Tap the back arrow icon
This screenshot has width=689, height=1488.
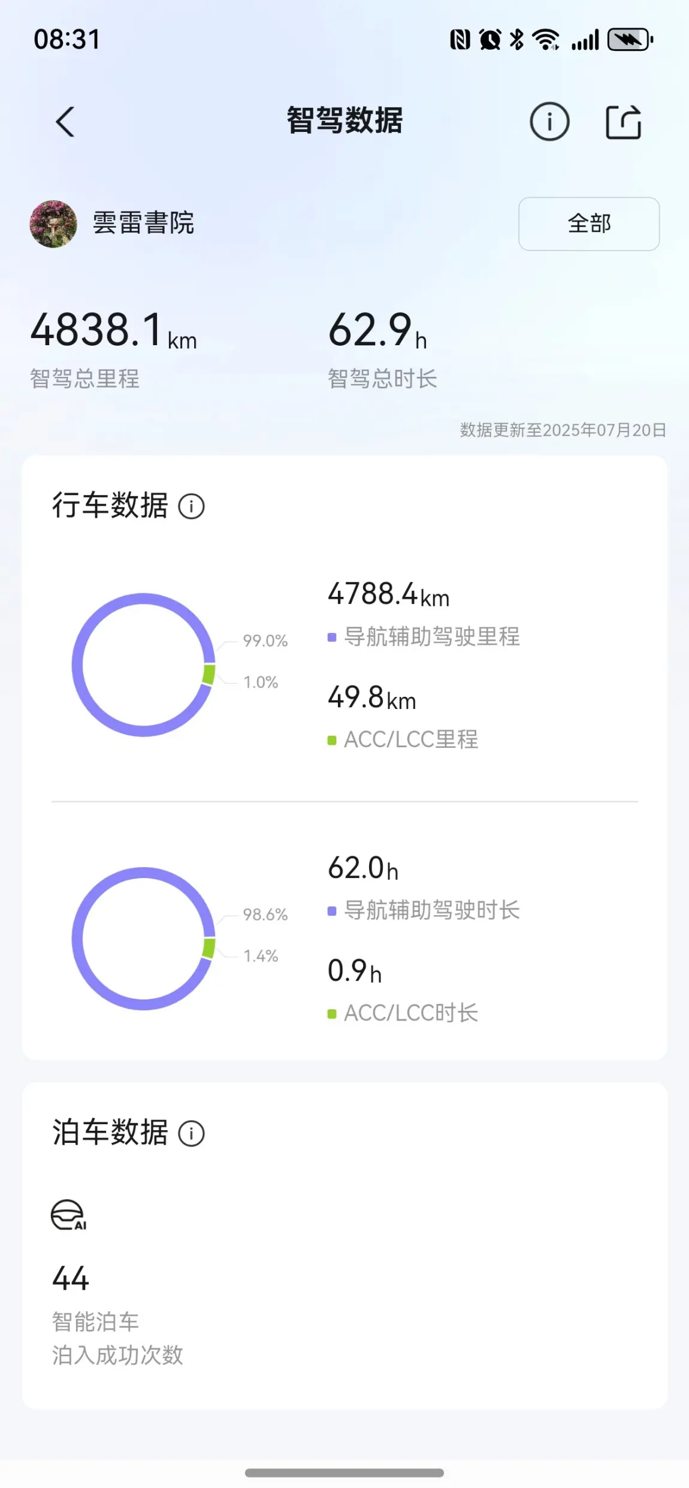tap(65, 122)
